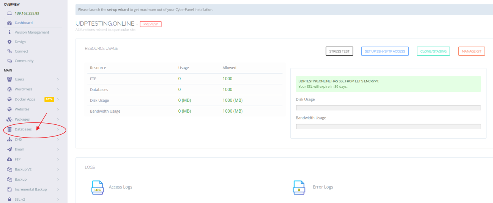Click the BETA badge next to Docker Apps

coord(50,99)
